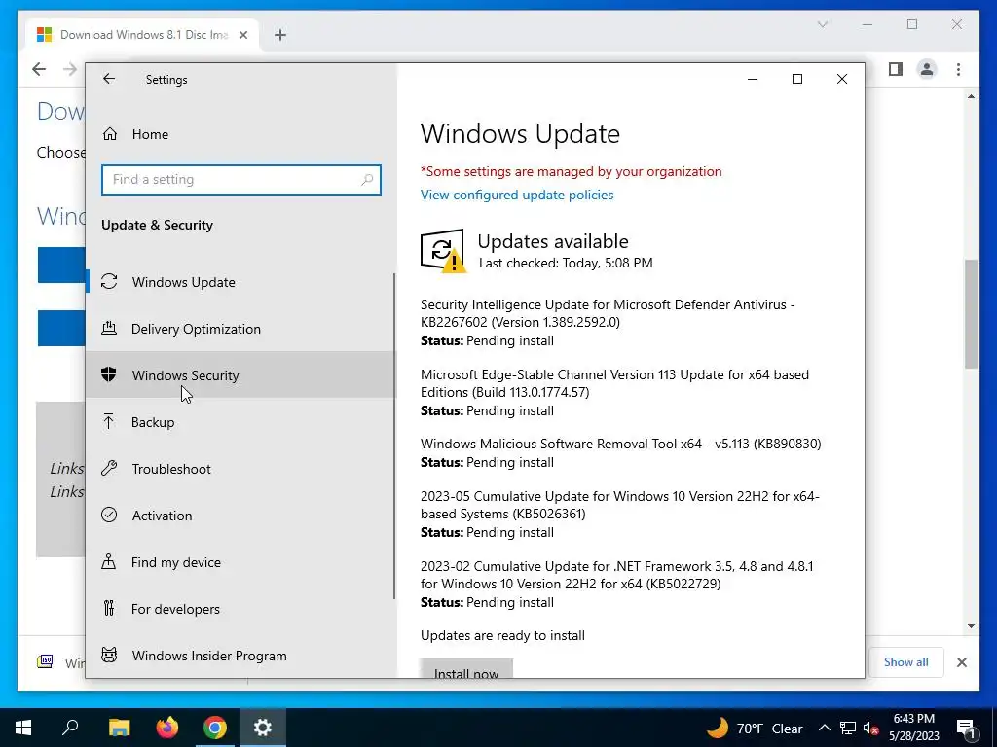
Task: Maximize the Settings window
Action: [797, 79]
